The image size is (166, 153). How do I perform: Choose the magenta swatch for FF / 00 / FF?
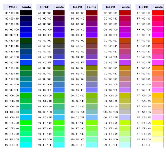(x=158, y=35)
